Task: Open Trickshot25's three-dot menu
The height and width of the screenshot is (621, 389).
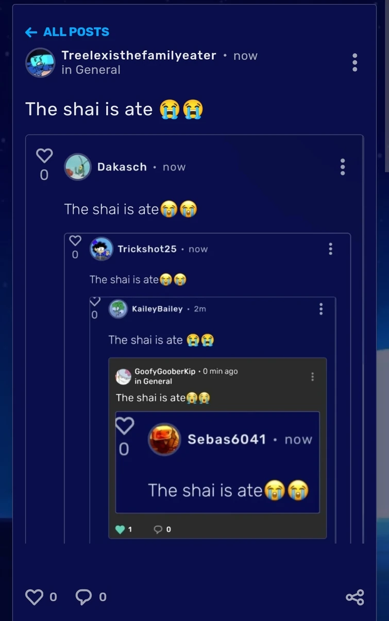Action: [x=330, y=249]
